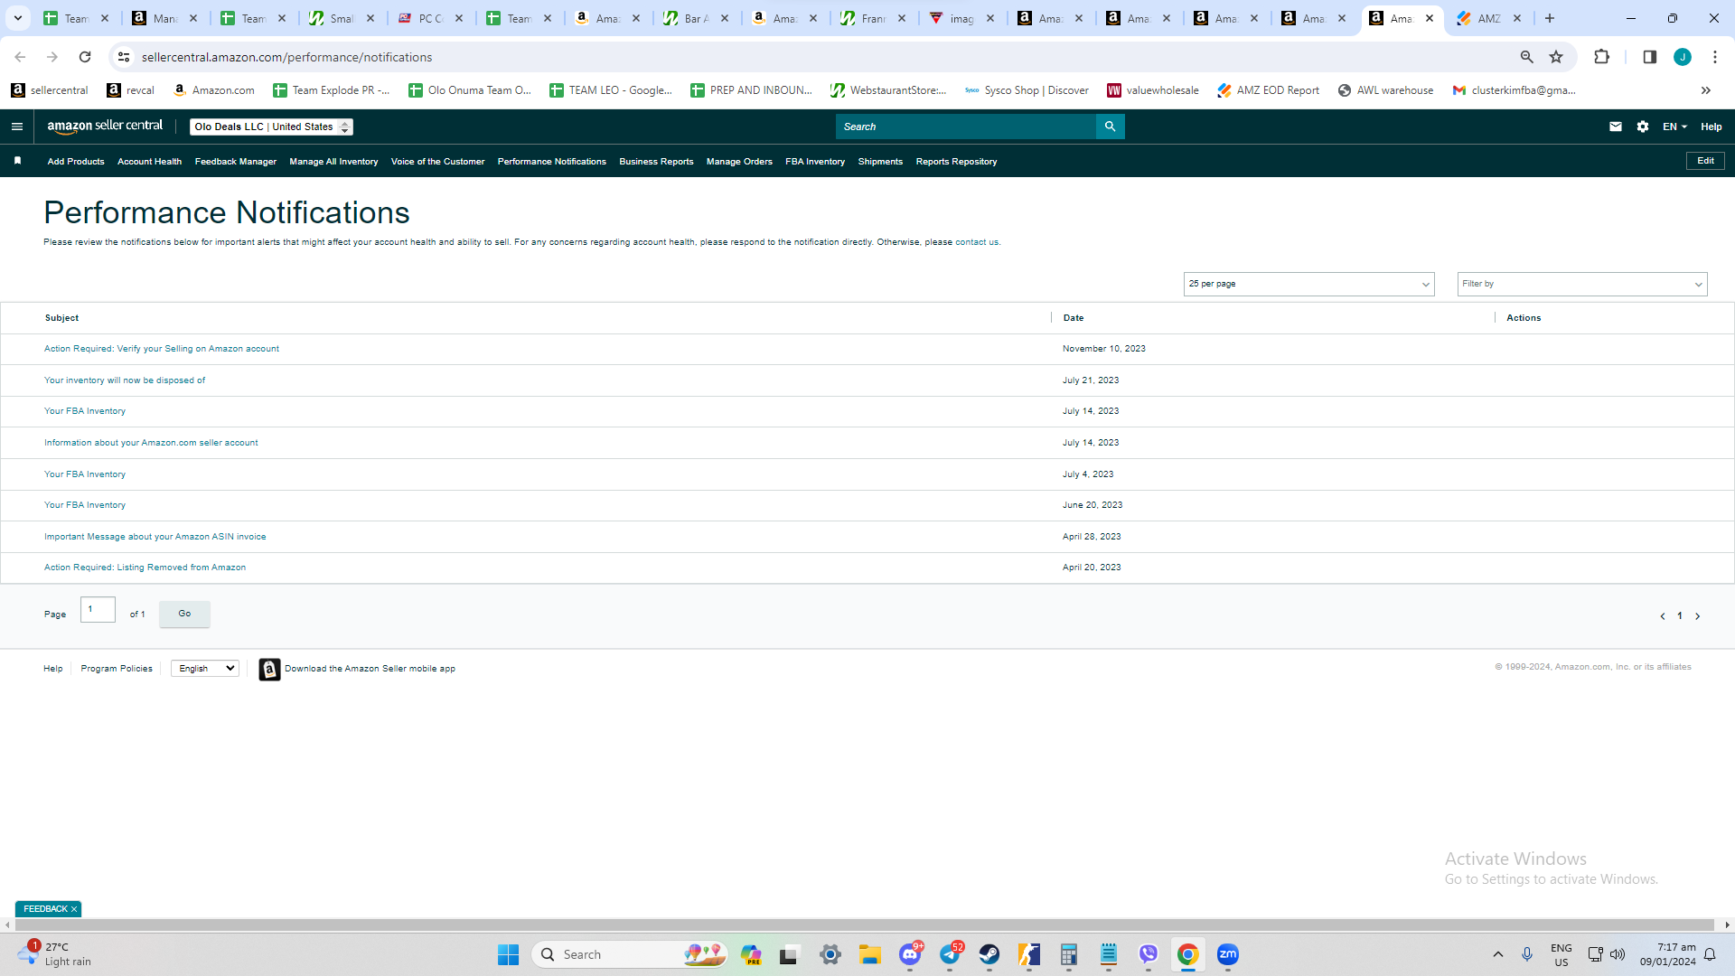Click the Amazon Seller Central logo
This screenshot has width=1735, height=976.
(105, 127)
